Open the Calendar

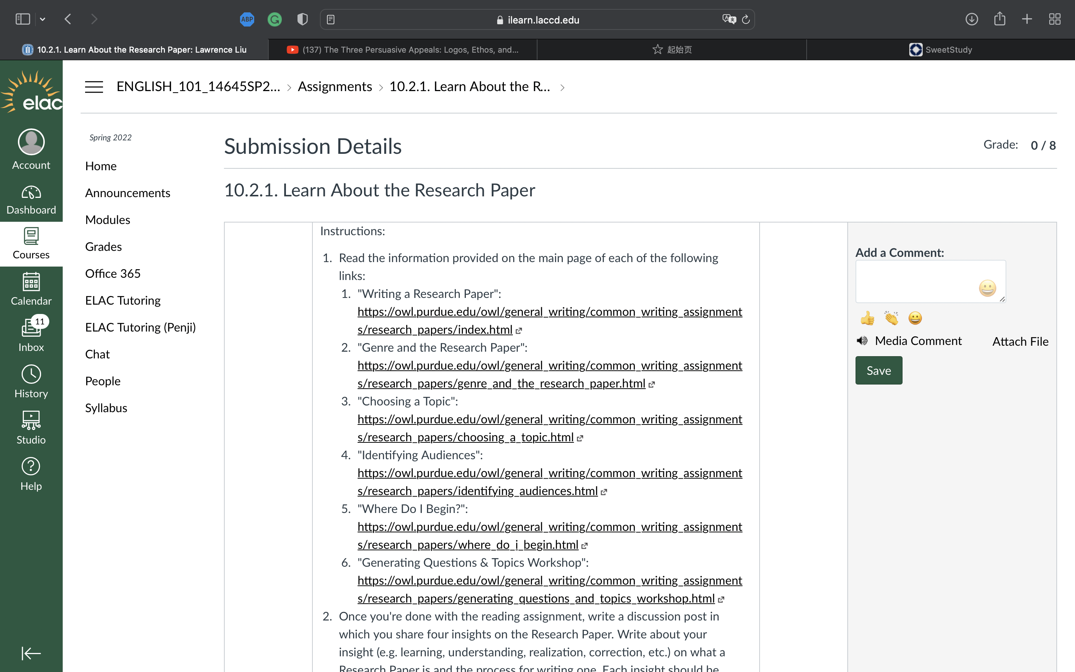31,289
